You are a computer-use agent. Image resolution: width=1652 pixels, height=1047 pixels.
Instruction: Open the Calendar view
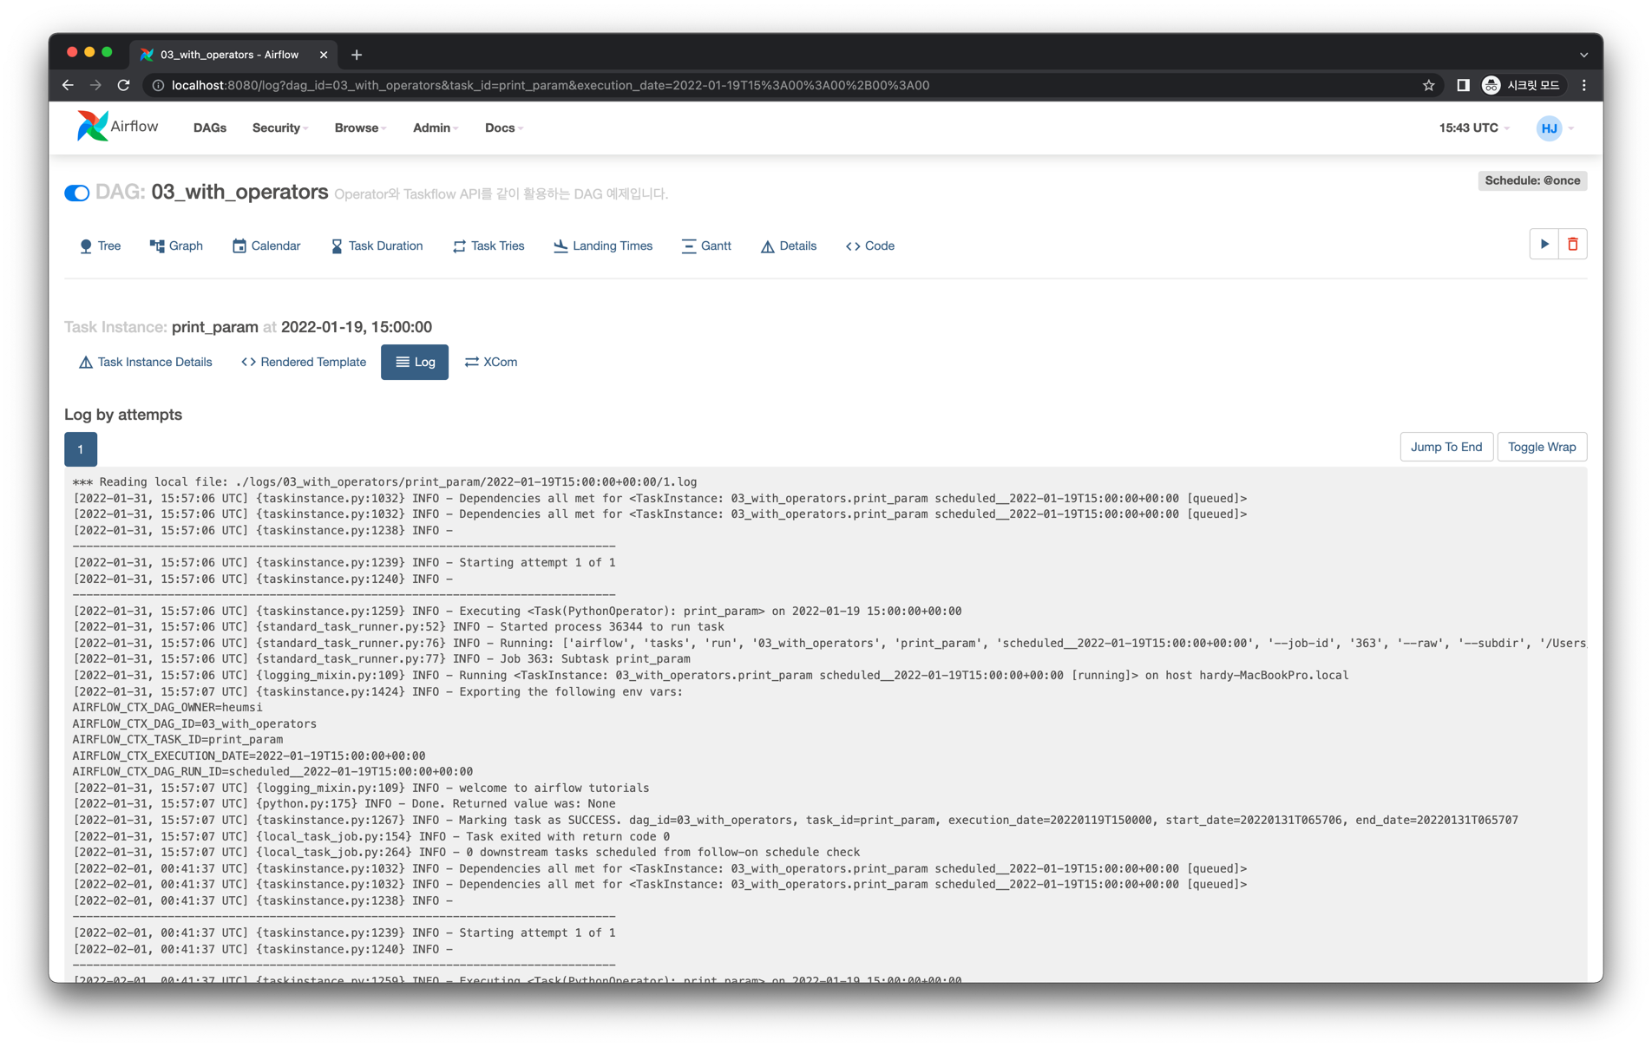coord(266,246)
